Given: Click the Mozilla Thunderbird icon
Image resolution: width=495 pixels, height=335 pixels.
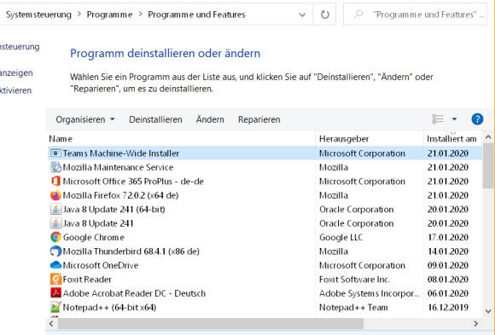Looking at the screenshot, I should (55, 251).
